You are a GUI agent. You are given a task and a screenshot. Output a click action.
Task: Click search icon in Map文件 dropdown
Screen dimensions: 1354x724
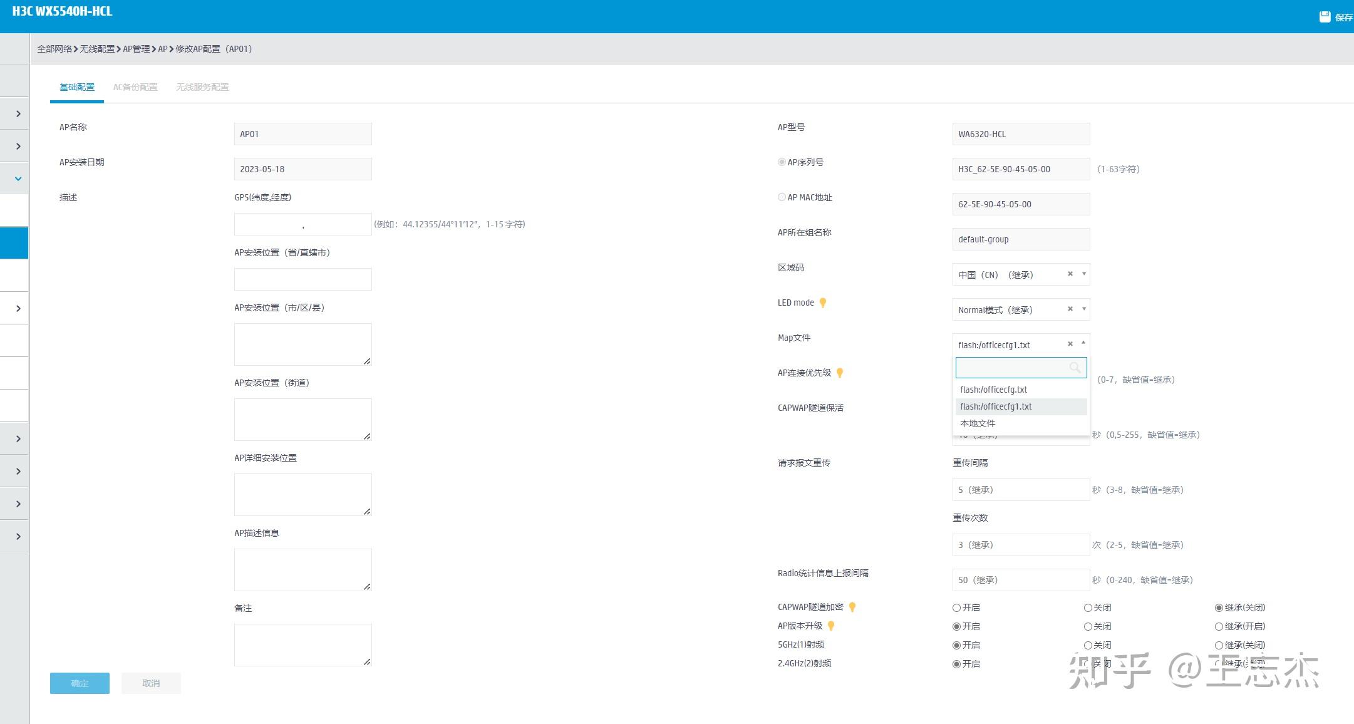coord(1075,368)
